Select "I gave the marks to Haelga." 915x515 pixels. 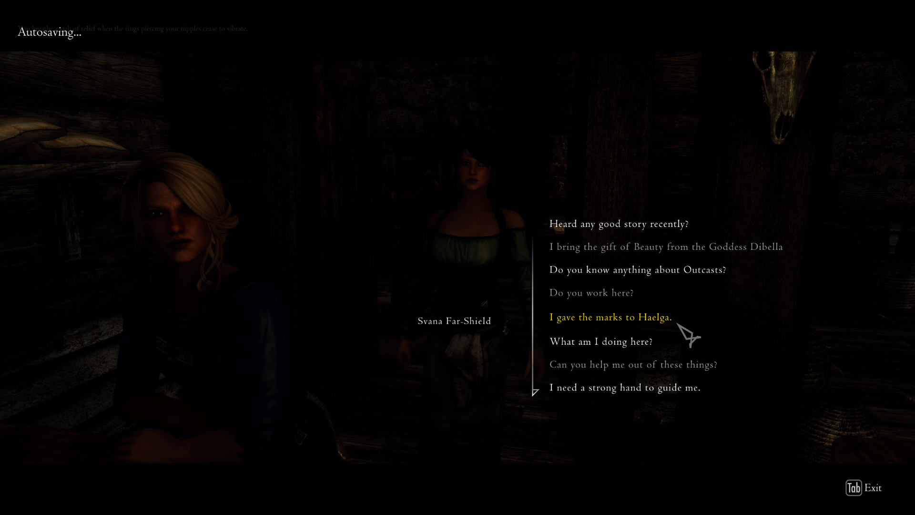coord(610,318)
